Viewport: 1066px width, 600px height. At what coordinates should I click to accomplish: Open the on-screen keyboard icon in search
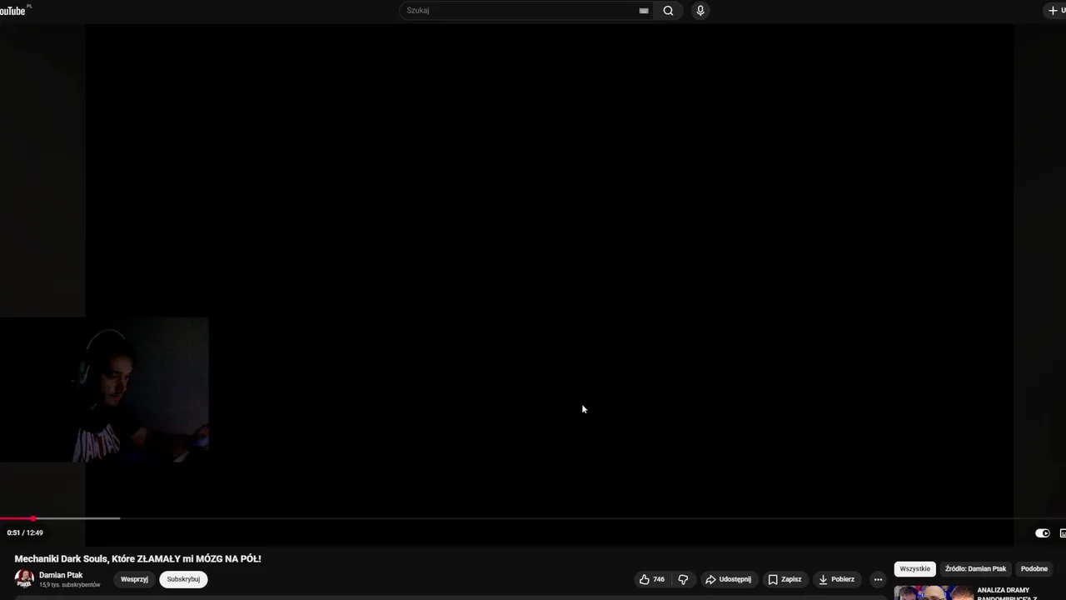tap(644, 11)
